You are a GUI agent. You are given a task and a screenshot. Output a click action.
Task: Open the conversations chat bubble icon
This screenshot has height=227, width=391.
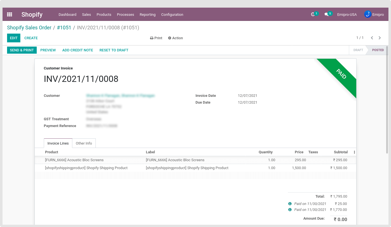[326, 14]
